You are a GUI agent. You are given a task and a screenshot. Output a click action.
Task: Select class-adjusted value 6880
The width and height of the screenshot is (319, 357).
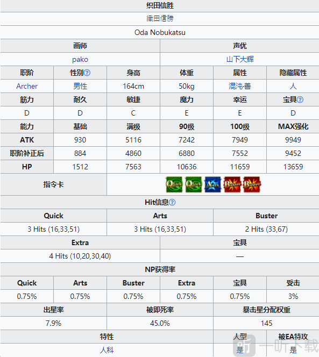click(186, 153)
